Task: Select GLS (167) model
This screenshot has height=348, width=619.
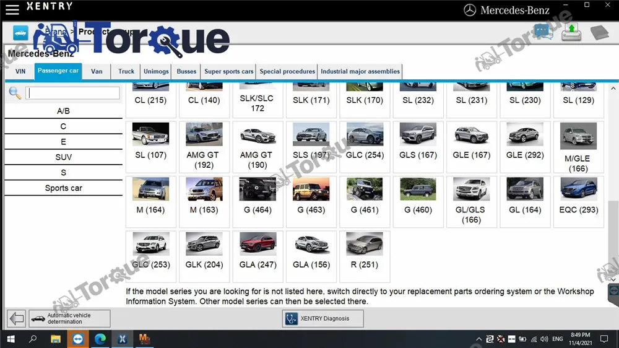Action: pyautogui.click(x=418, y=147)
